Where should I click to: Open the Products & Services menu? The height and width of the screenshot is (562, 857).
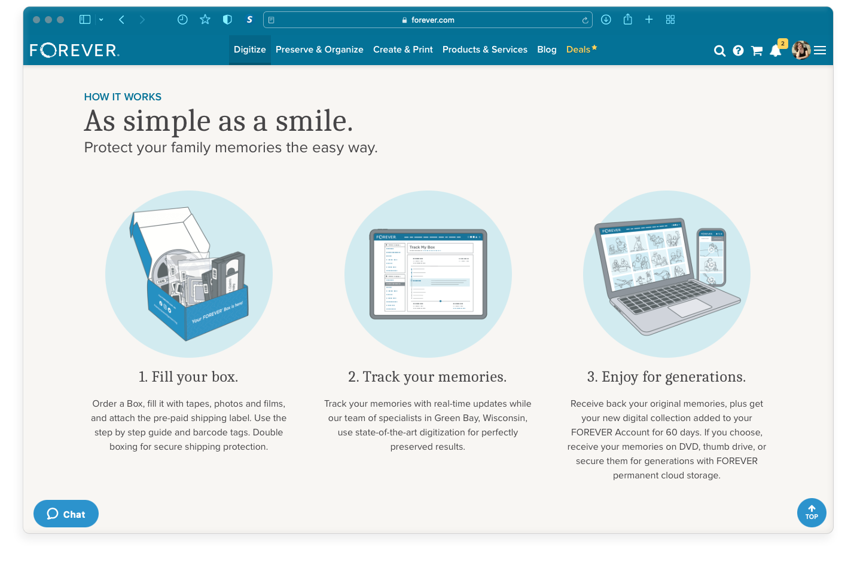[485, 50]
